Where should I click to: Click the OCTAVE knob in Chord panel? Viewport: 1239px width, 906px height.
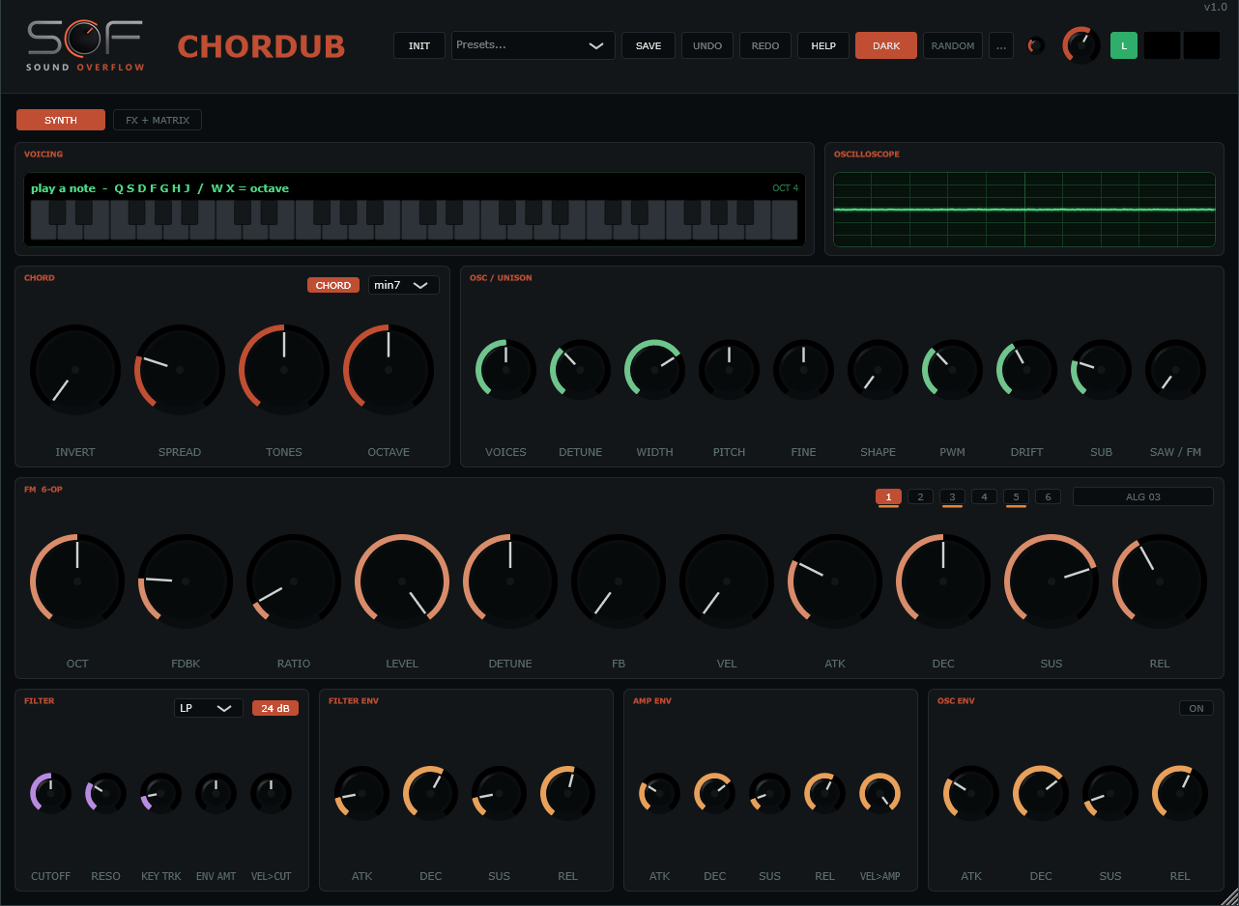point(389,370)
